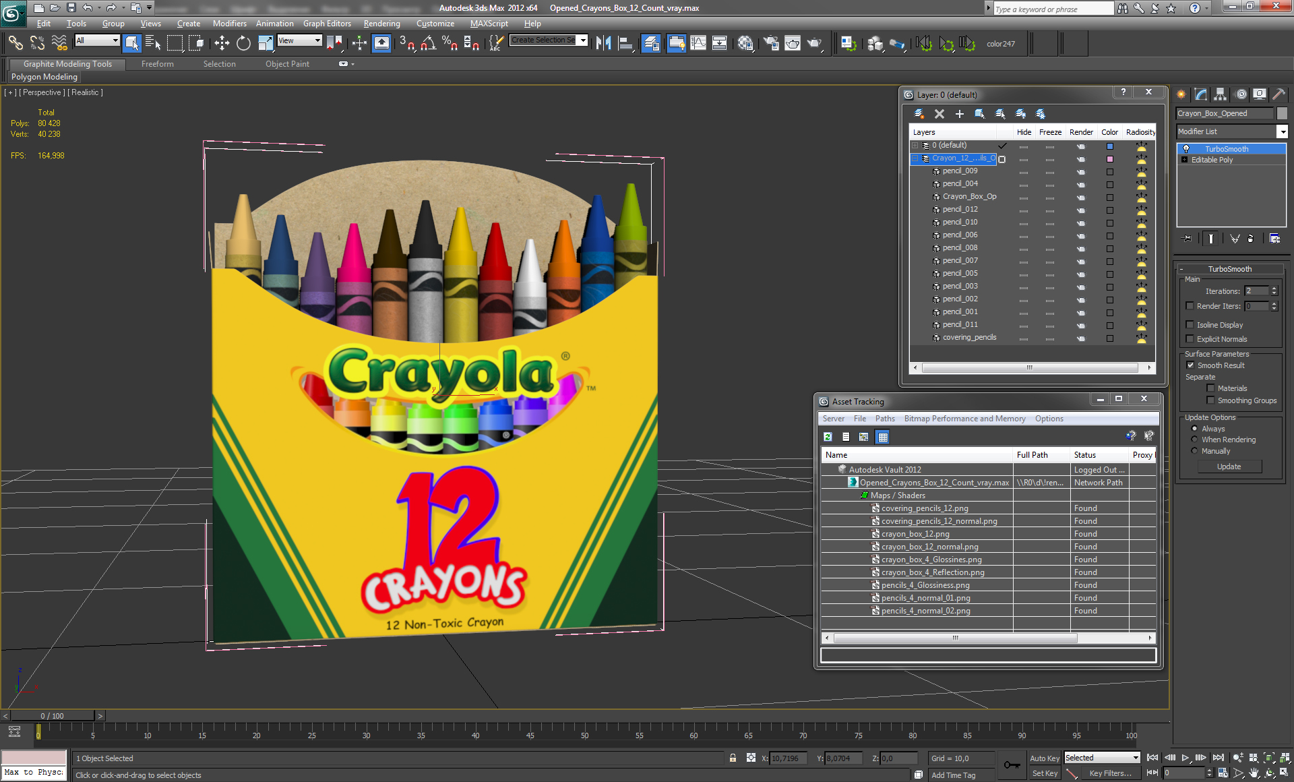Open the Material Editor icon
1294x782 pixels.
[745, 43]
